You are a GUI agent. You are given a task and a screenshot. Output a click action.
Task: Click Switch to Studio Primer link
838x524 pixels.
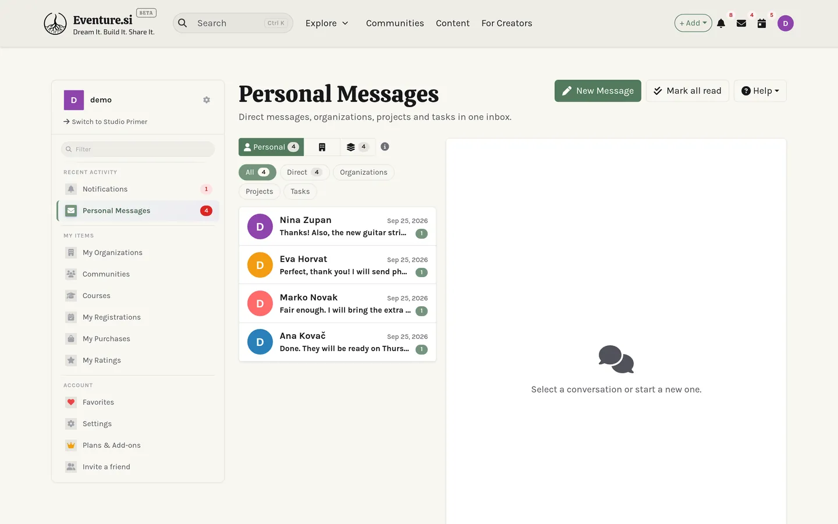[105, 122]
